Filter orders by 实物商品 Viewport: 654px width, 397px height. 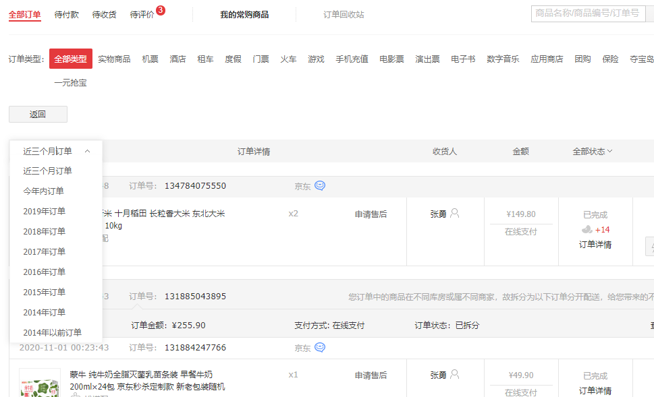(114, 59)
